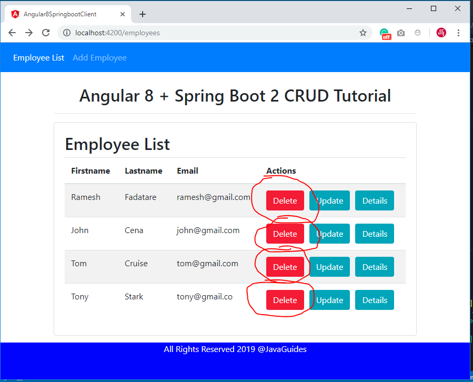Open the Add Employee menu item
Viewport: 473px width, 382px height.
point(99,57)
